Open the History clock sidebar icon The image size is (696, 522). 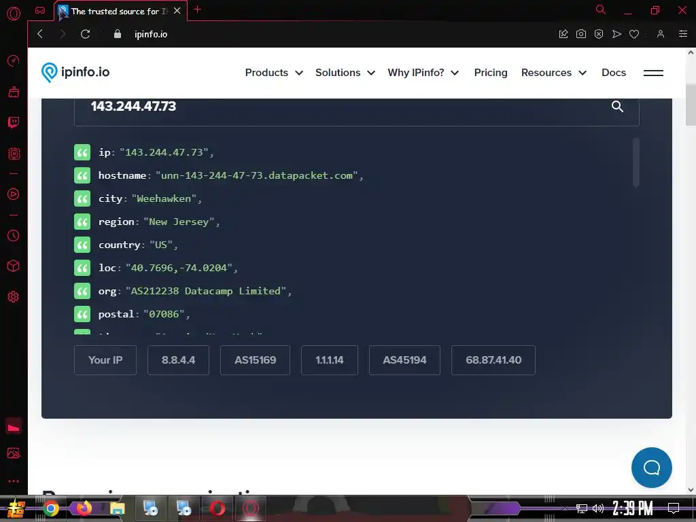coord(14,235)
